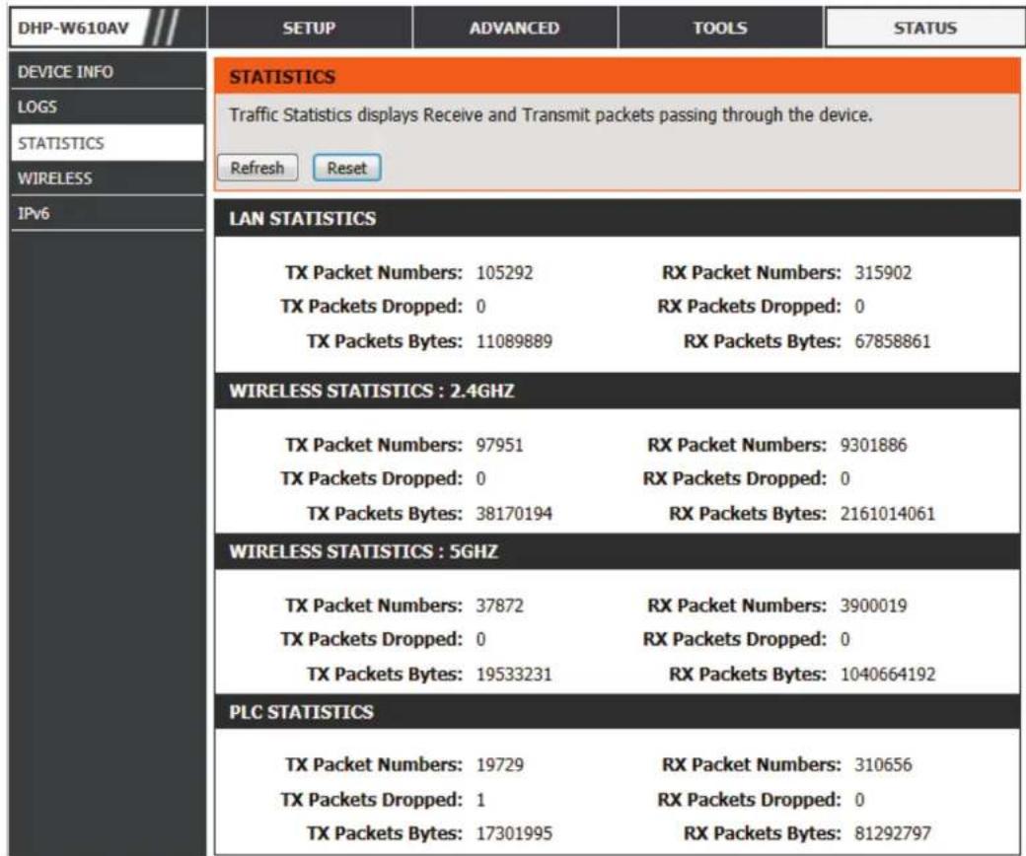Click the DHP-W610AV model label
1026x856 pixels.
click(x=73, y=29)
